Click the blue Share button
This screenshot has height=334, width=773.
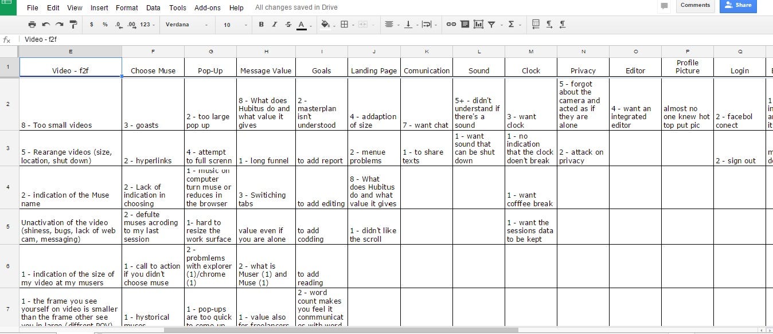click(x=738, y=5)
